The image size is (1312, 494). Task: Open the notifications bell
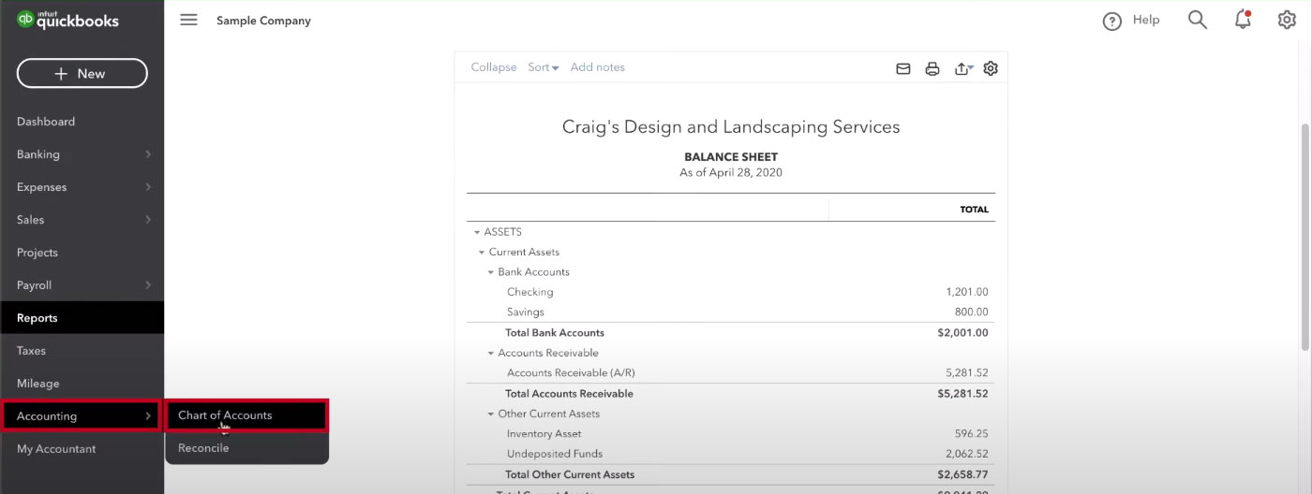[1243, 20]
